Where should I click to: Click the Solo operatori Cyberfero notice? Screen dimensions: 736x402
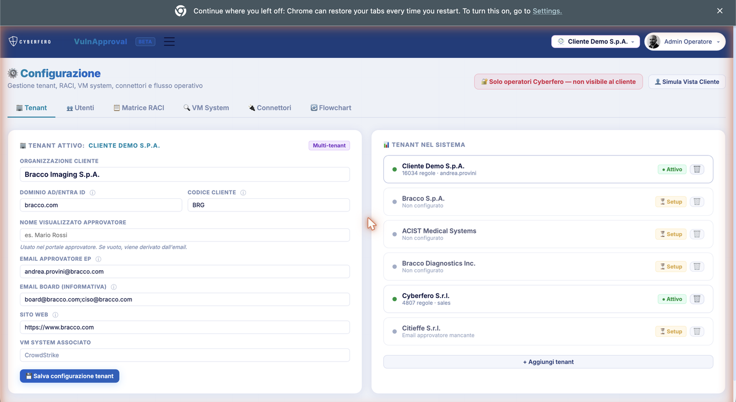tap(558, 81)
